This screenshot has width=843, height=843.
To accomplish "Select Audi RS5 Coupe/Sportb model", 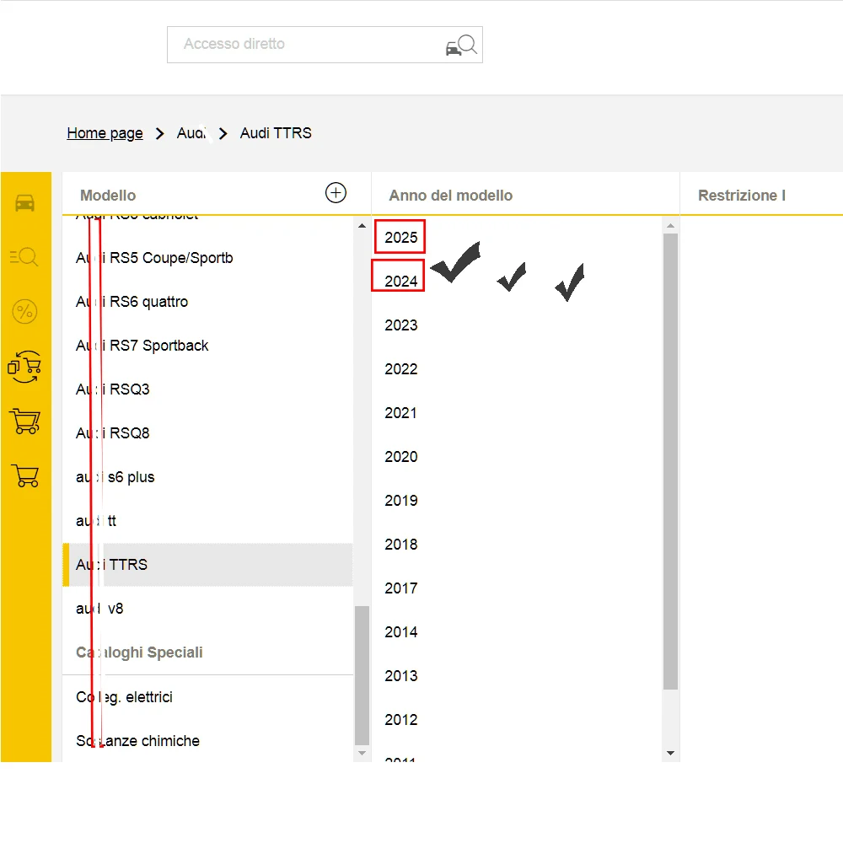I will pos(207,258).
